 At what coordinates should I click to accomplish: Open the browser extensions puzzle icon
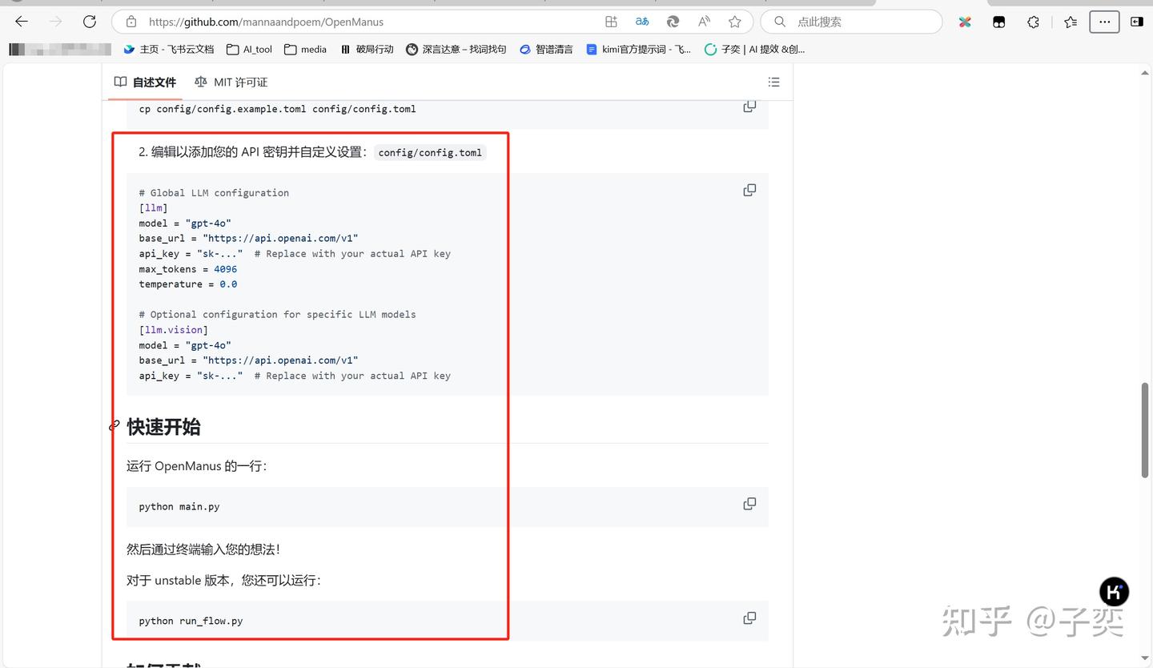(1033, 22)
